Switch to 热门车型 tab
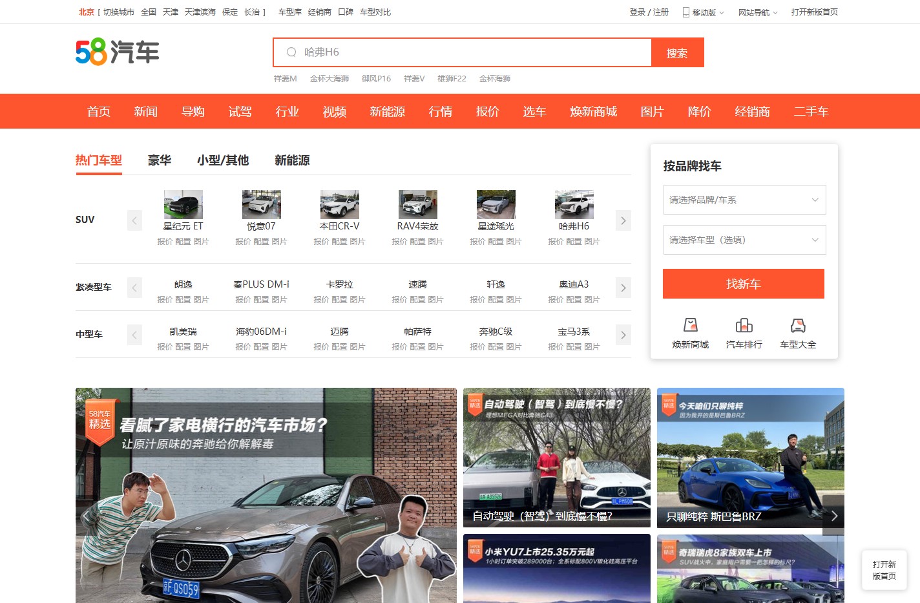920x603 pixels. coord(99,160)
